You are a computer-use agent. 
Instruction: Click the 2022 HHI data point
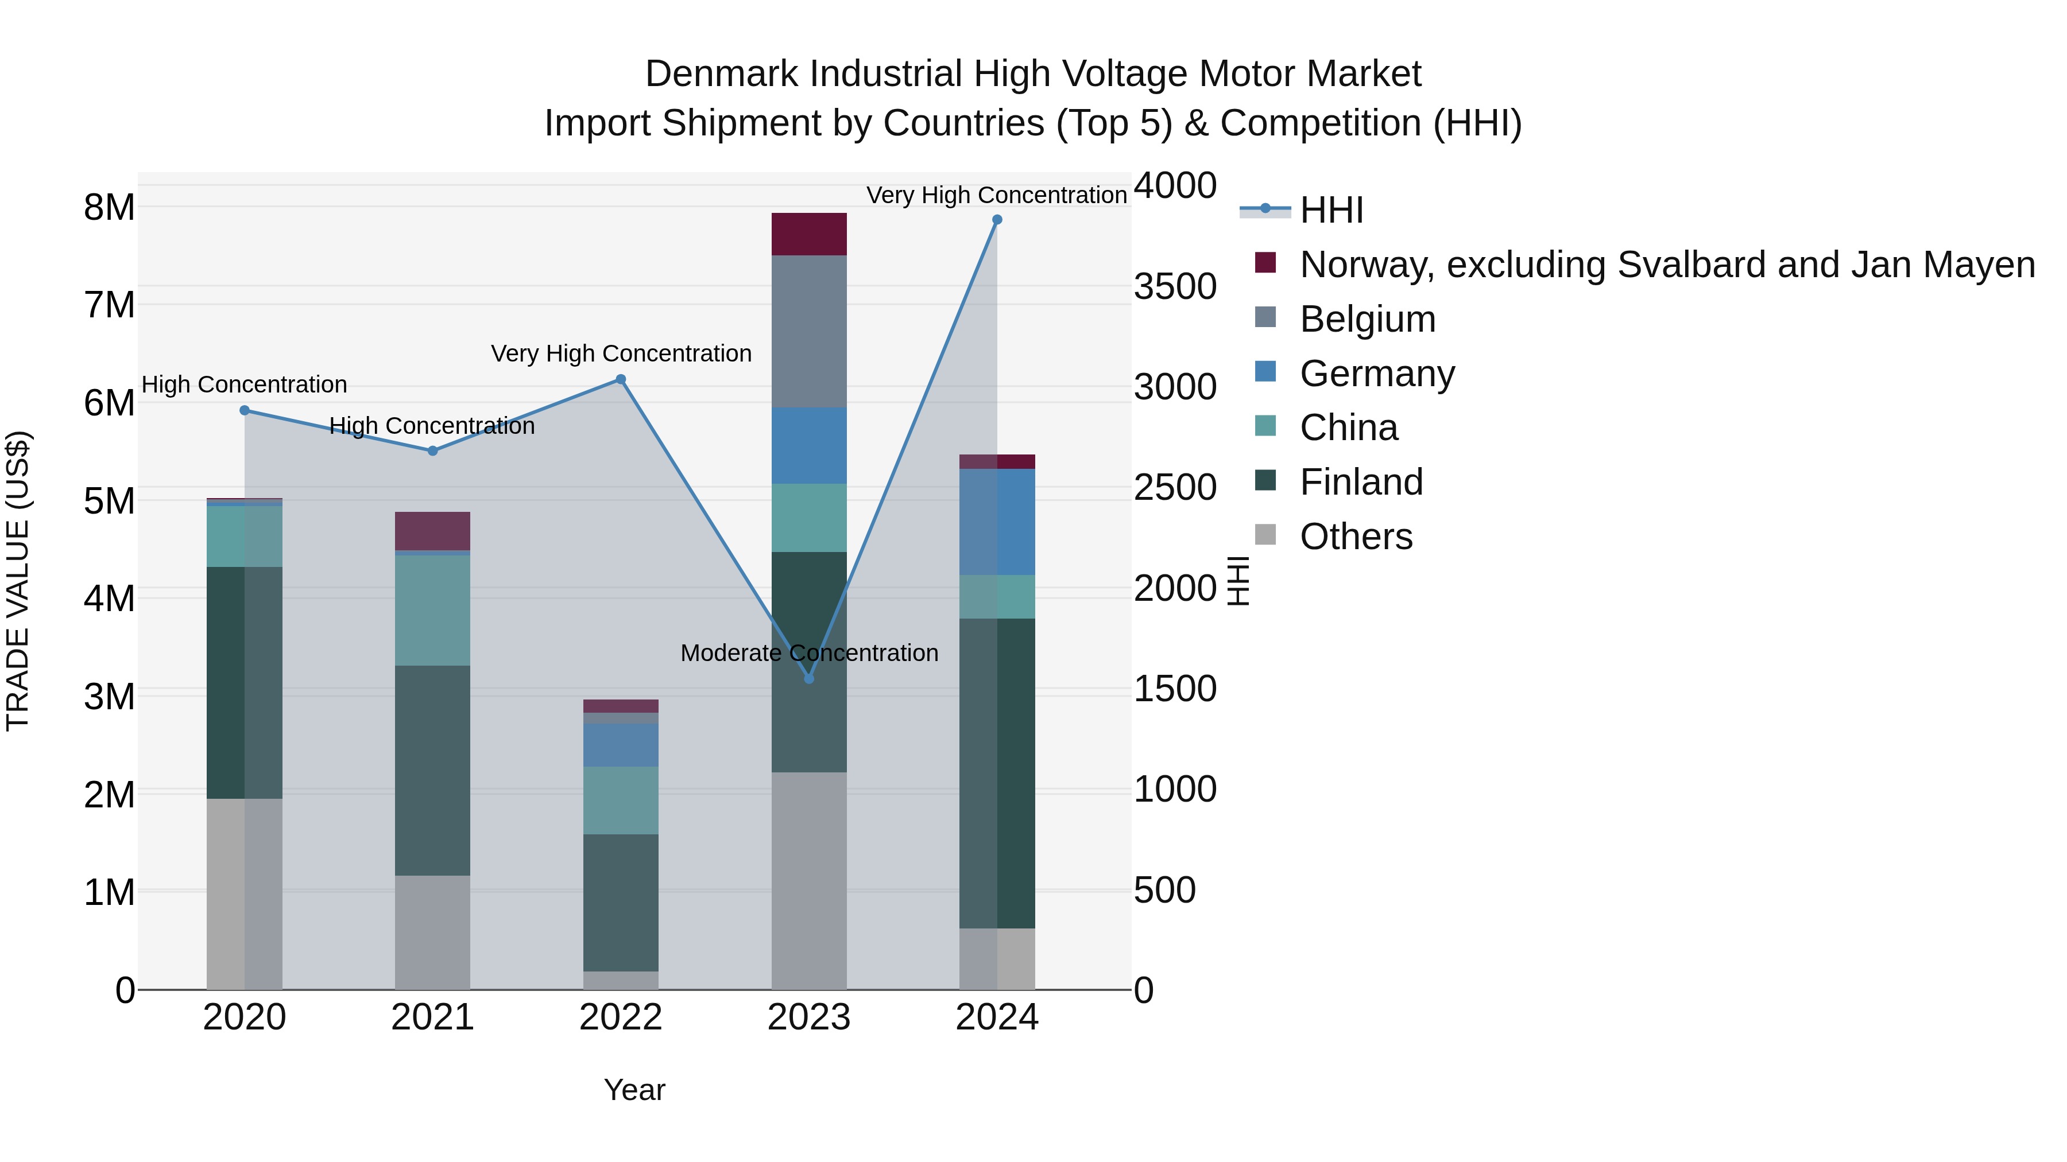click(x=621, y=380)
